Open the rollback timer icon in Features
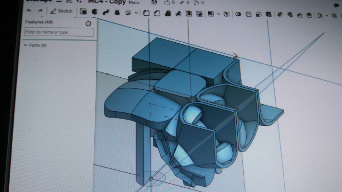The height and width of the screenshot is (192, 342). (89, 24)
